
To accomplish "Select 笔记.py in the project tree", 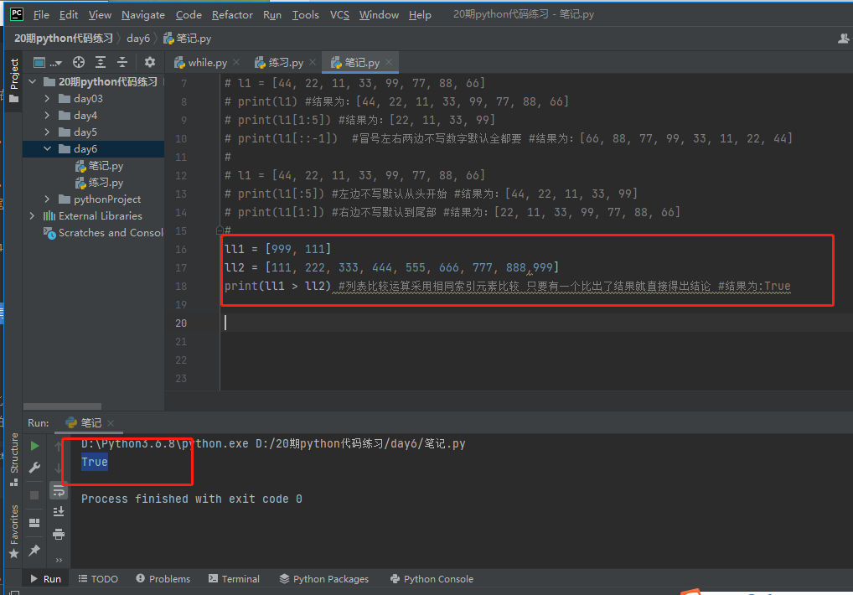I will pos(99,166).
